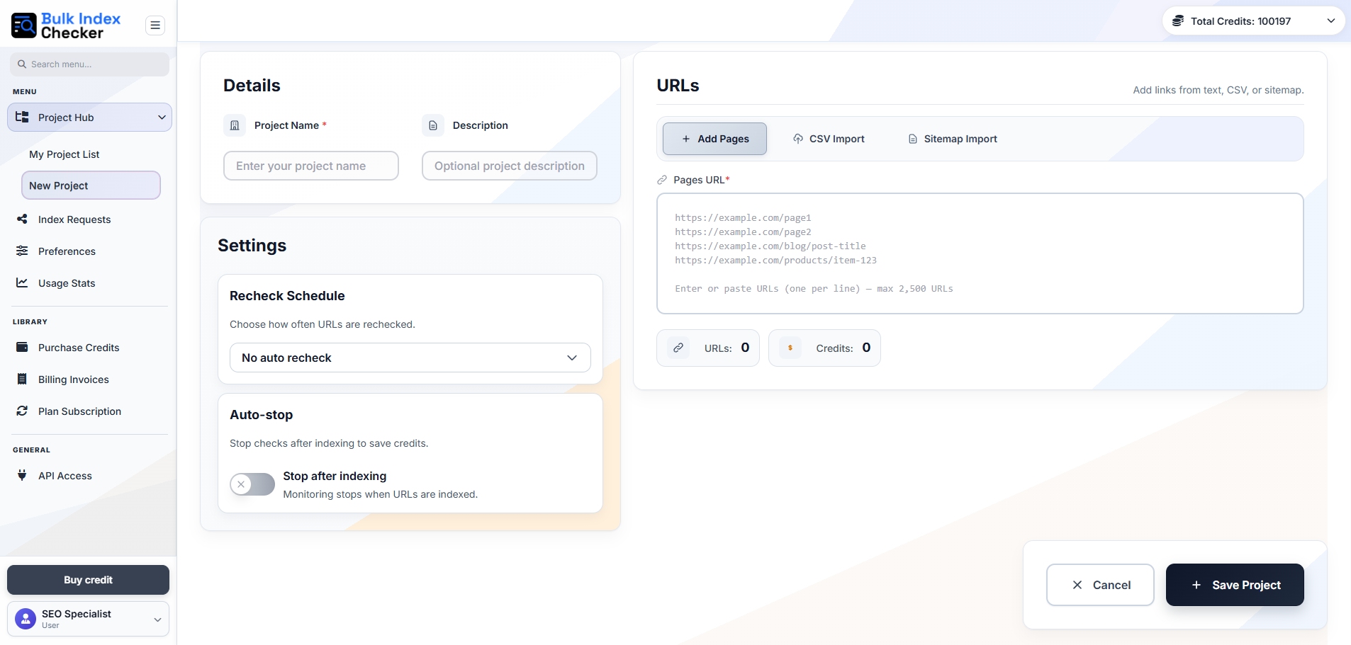The image size is (1351, 645).
Task: Click the X icon on Cancel button
Action: pyautogui.click(x=1077, y=585)
